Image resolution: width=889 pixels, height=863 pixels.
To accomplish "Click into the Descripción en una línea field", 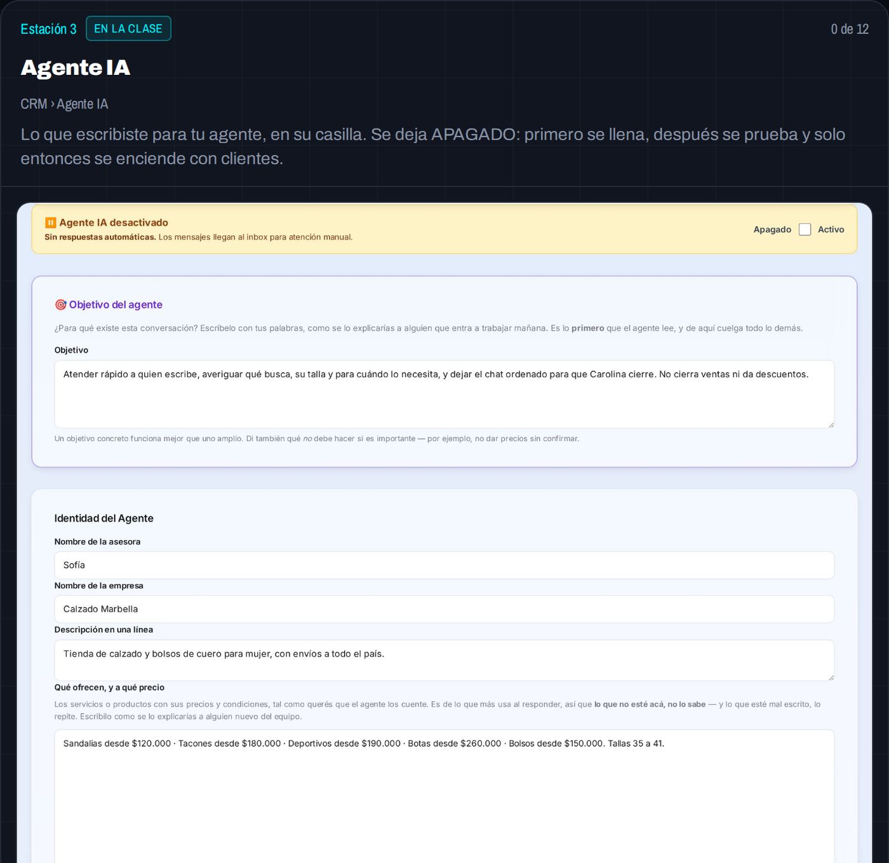I will click(444, 660).
